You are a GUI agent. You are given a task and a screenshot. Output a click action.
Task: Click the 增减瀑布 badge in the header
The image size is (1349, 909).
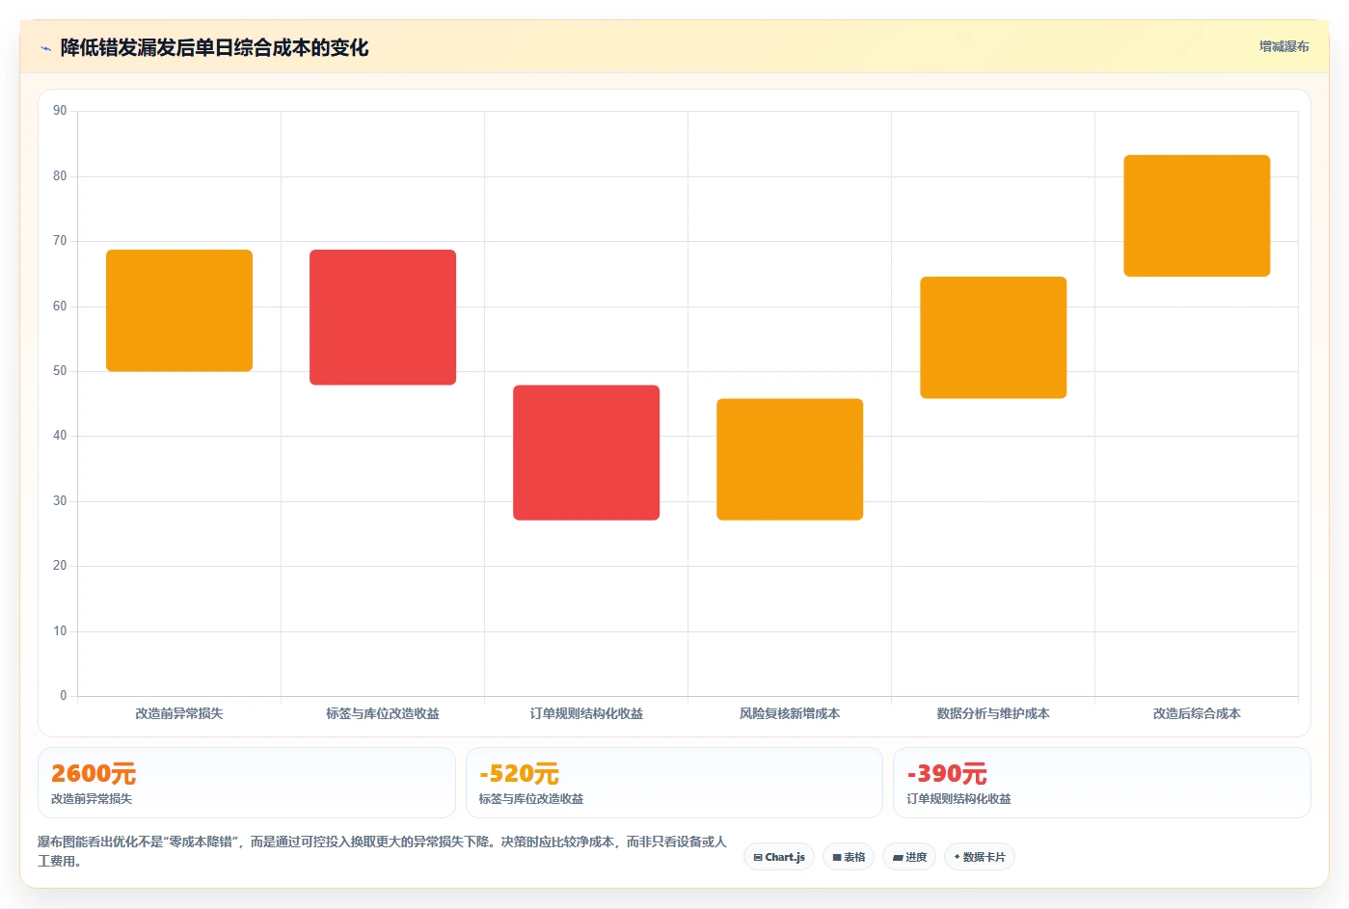pyautogui.click(x=1283, y=46)
